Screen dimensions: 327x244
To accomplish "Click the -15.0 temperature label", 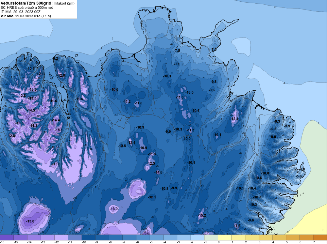I will 30,221.
